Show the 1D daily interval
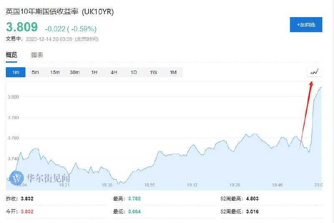This screenshot has width=334, height=223. [134, 72]
